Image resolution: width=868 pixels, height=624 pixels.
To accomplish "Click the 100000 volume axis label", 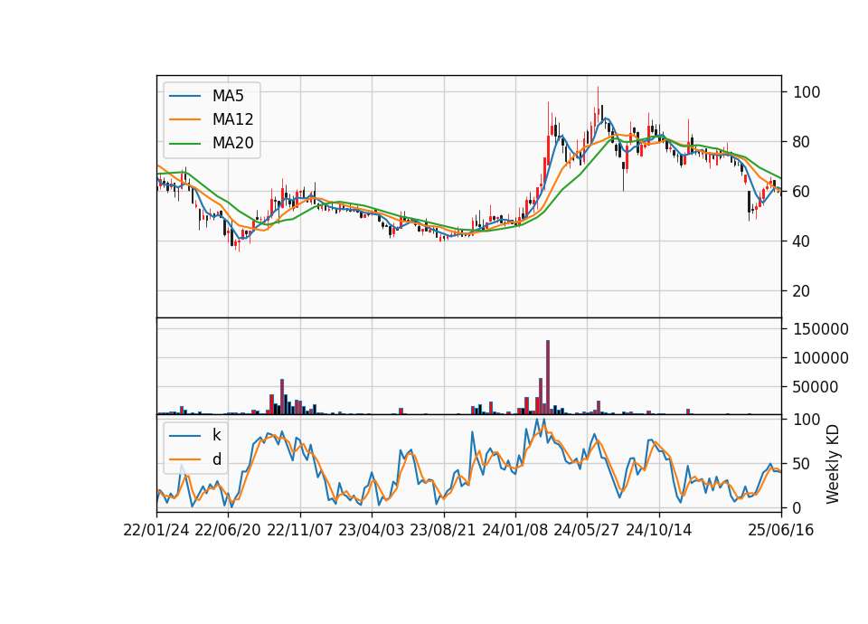I will coord(821,358).
